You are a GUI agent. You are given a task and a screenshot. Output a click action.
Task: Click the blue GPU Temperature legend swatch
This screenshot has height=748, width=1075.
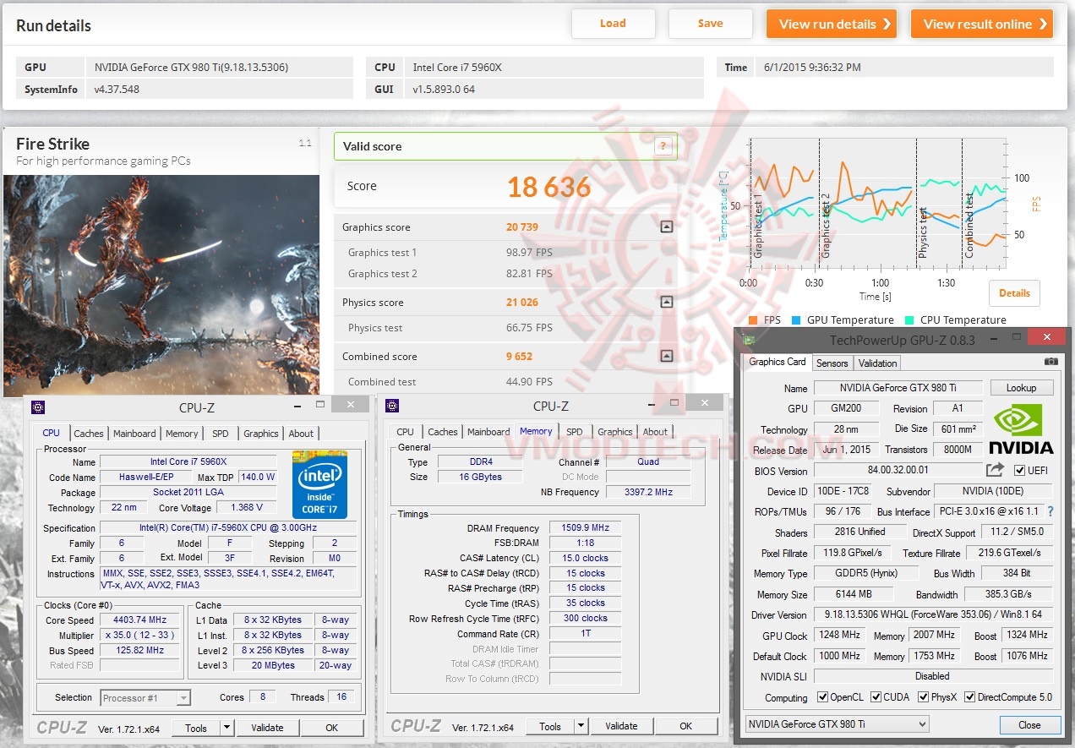click(797, 320)
